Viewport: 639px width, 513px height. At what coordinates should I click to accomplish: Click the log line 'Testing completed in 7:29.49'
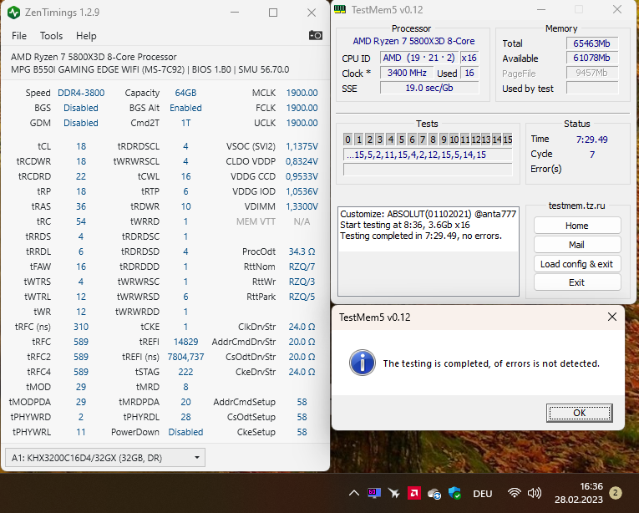(x=421, y=236)
